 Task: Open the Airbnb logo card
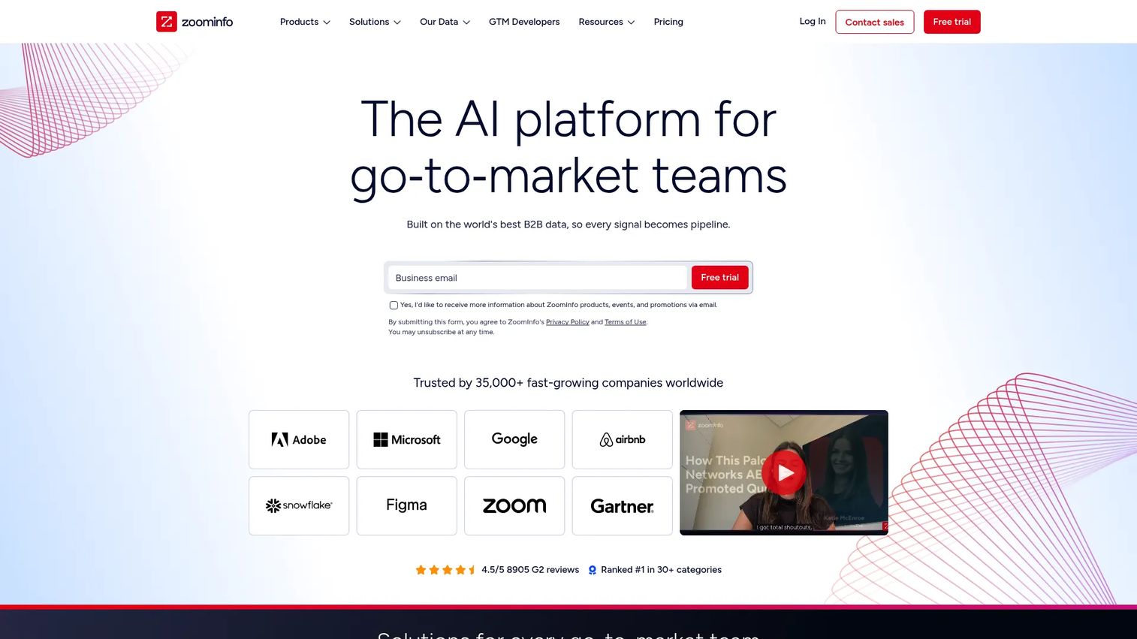click(623, 439)
